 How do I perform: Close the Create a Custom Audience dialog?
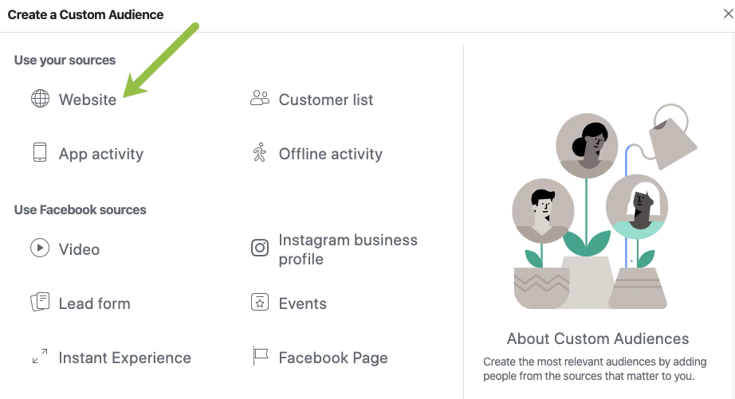coord(725,14)
